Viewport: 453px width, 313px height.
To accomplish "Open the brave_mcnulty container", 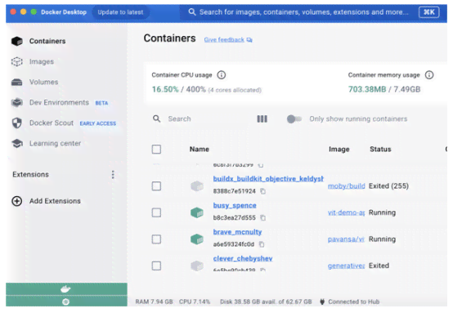I will click(237, 232).
